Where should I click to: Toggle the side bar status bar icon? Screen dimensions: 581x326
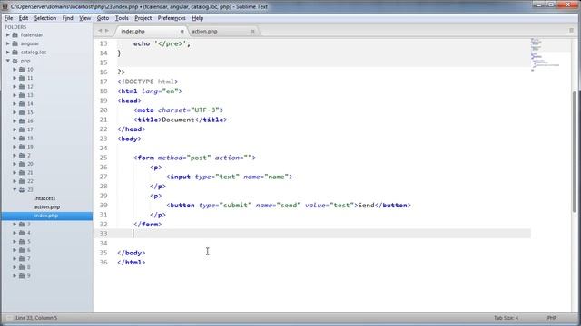click(x=8, y=318)
